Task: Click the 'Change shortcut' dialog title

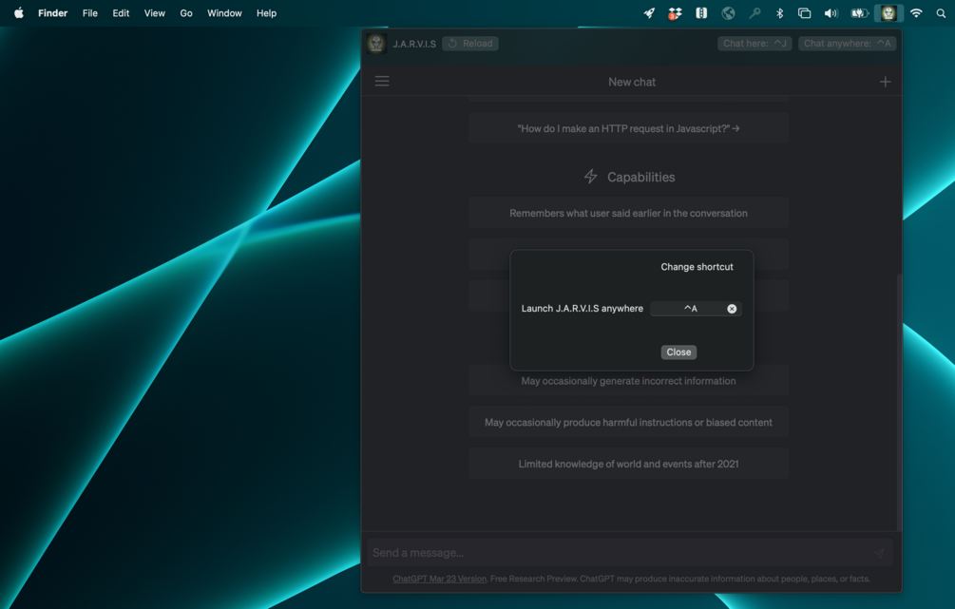Action: 697,267
